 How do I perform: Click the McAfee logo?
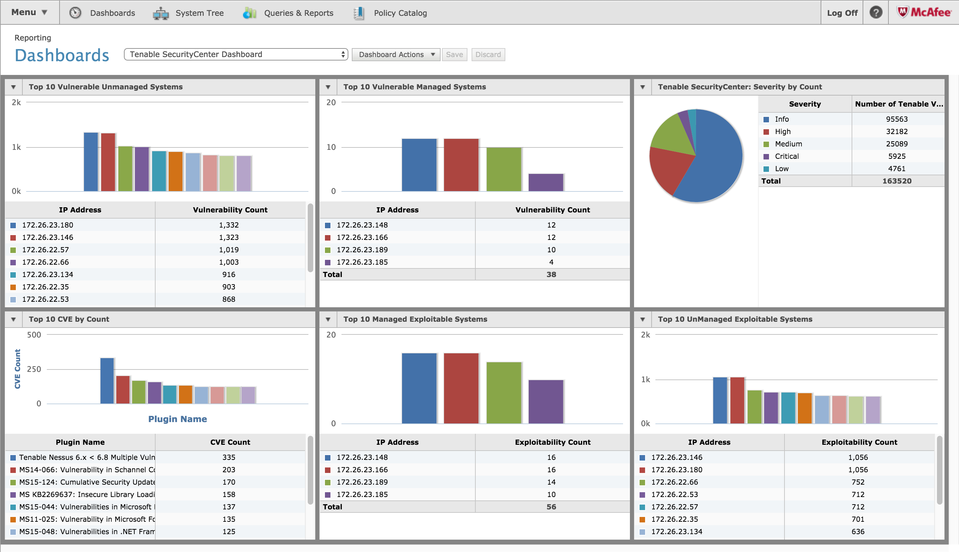tap(924, 12)
